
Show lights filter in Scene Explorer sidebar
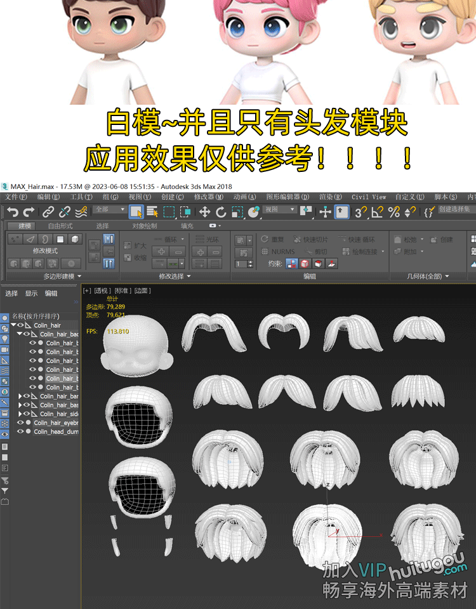[5, 339]
